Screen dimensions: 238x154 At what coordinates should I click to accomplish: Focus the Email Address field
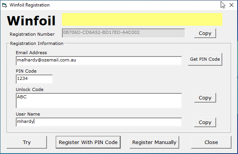(99, 61)
